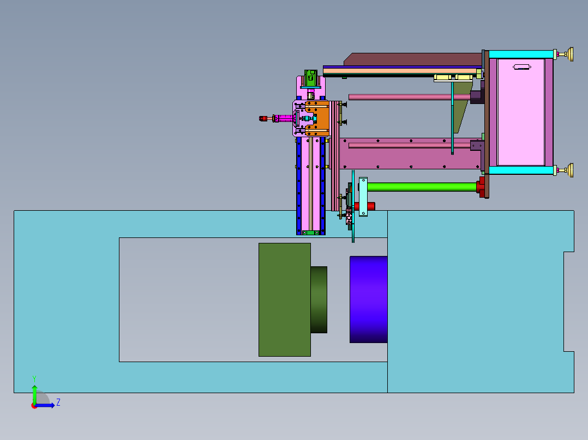This screenshot has height=440, width=588.
Task: Select the lower yellow leveling foot
Action: click(570, 170)
